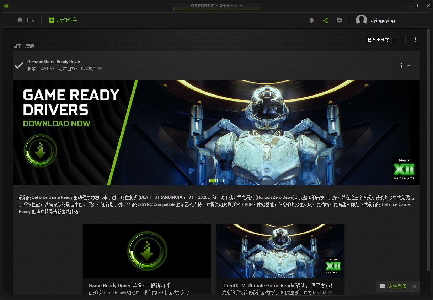
Task: Click the user avatar icon
Action: pos(362,20)
